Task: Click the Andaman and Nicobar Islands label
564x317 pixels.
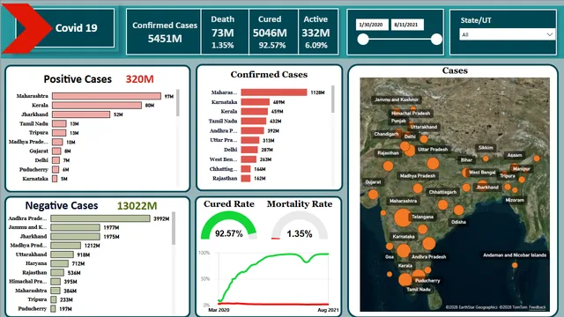Action: 515,255
